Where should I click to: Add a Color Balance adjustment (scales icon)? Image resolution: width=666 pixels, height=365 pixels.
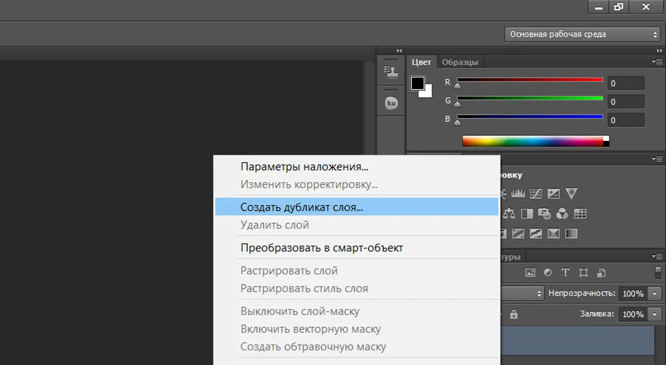(x=509, y=213)
